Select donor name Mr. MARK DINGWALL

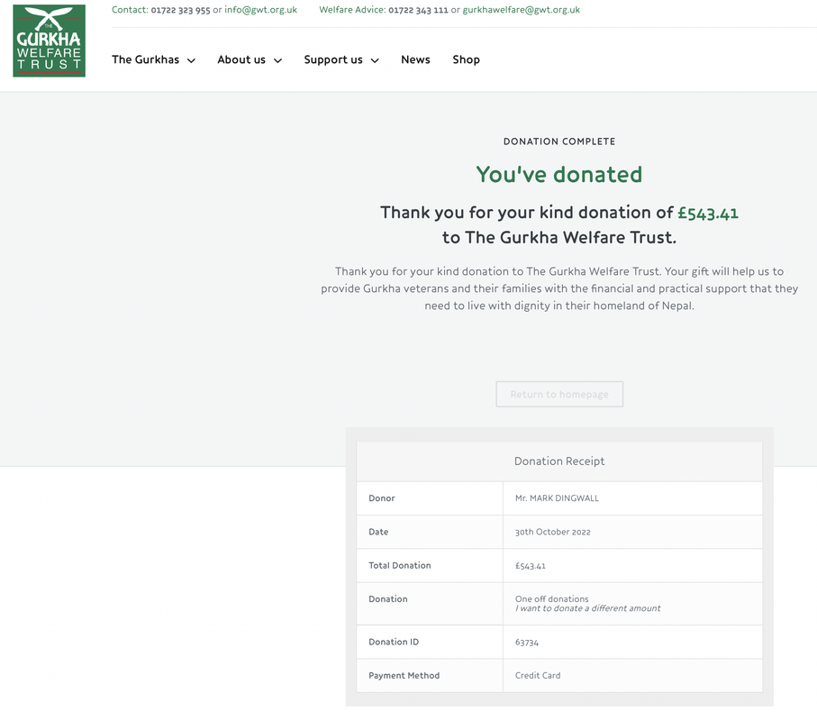pos(557,497)
